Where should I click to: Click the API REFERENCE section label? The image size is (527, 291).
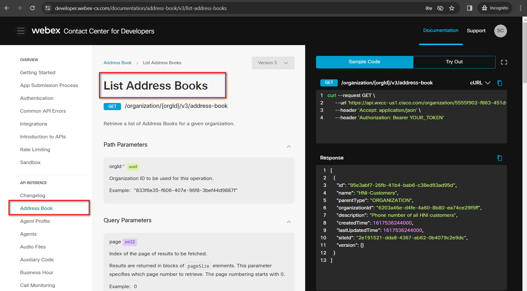tap(33, 183)
